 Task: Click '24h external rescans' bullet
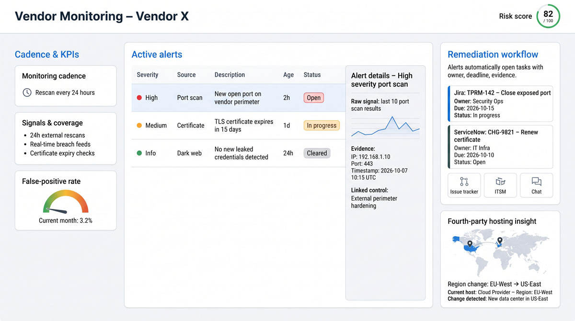57,135
